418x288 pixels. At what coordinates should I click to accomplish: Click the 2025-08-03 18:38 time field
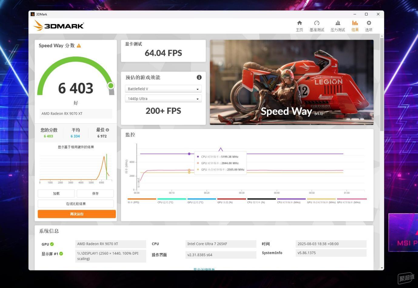click(x=331, y=244)
